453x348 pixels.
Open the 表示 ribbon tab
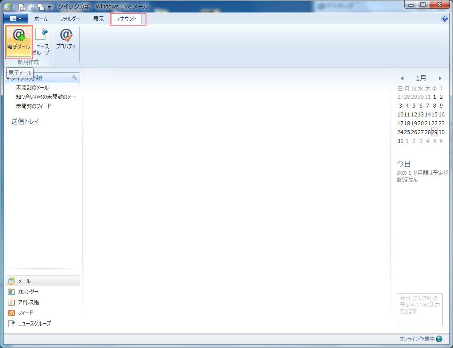coord(98,19)
